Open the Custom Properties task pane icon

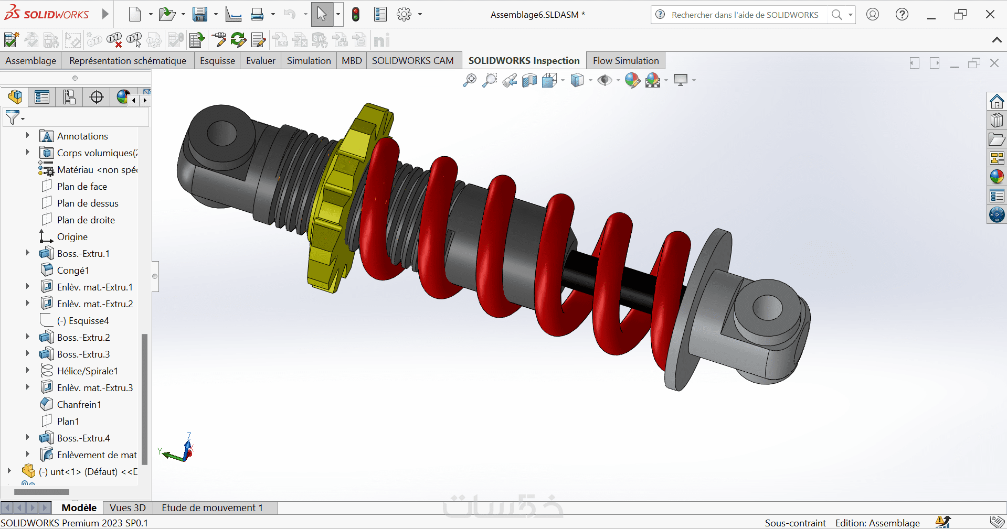[x=997, y=196]
